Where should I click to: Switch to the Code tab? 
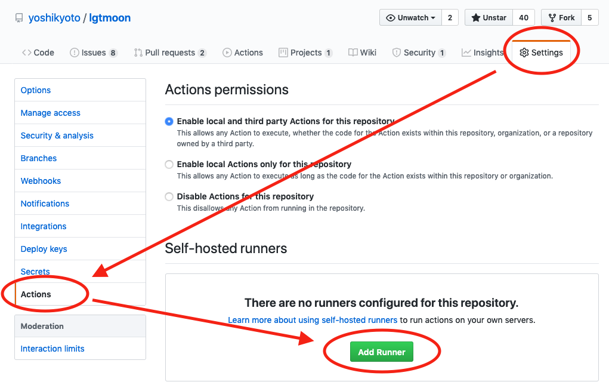tap(38, 53)
